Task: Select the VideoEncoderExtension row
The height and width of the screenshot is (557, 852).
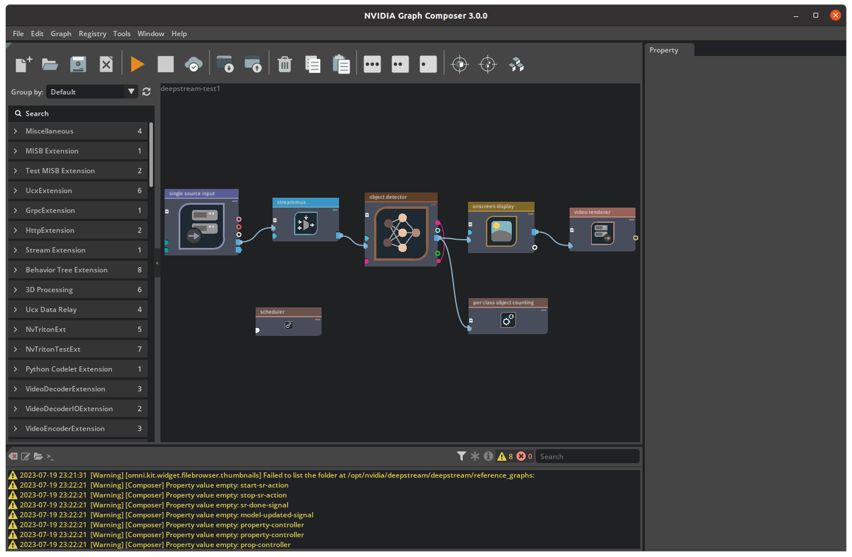Action: click(x=78, y=429)
